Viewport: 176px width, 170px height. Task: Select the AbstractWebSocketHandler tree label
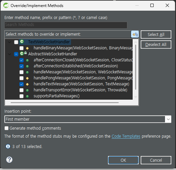(53, 54)
